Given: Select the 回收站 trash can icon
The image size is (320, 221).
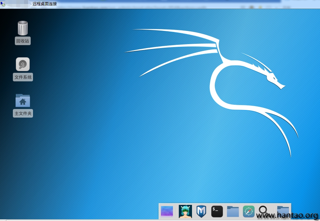Looking at the screenshot, I should pyautogui.click(x=23, y=28).
